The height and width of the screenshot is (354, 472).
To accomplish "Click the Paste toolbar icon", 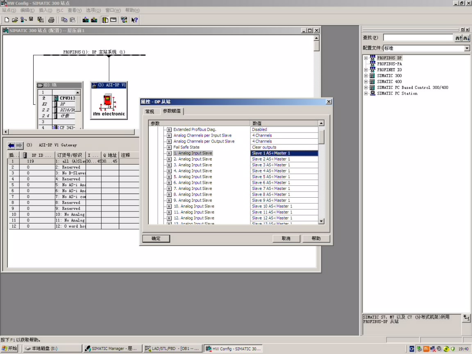I will [73, 20].
